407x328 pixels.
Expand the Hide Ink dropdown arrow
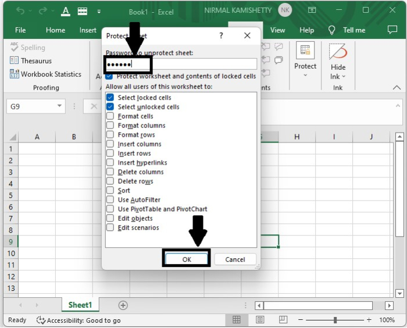pyautogui.click(x=344, y=76)
